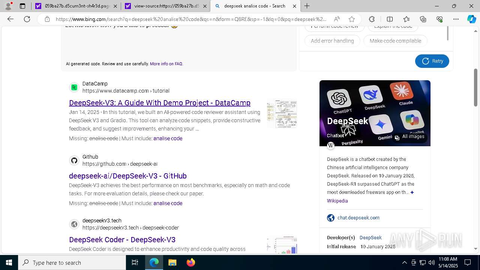This screenshot has width=480, height=270.
Task: Open DeepSeek Coder result thumbnail
Action: (282, 245)
